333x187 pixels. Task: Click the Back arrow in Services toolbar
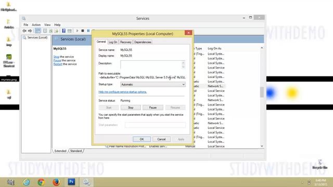(24, 31)
